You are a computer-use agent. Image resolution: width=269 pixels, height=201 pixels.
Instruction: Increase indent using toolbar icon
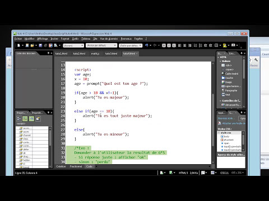211,45
